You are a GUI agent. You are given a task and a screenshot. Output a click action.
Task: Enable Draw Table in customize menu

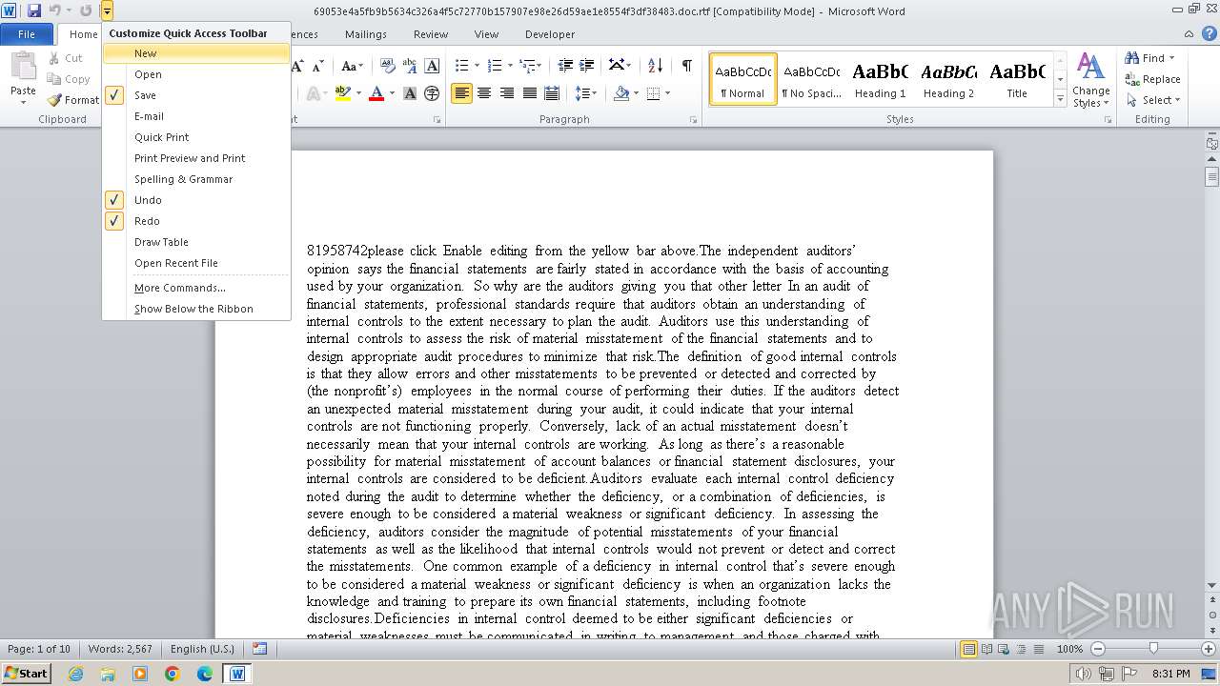[195, 242]
